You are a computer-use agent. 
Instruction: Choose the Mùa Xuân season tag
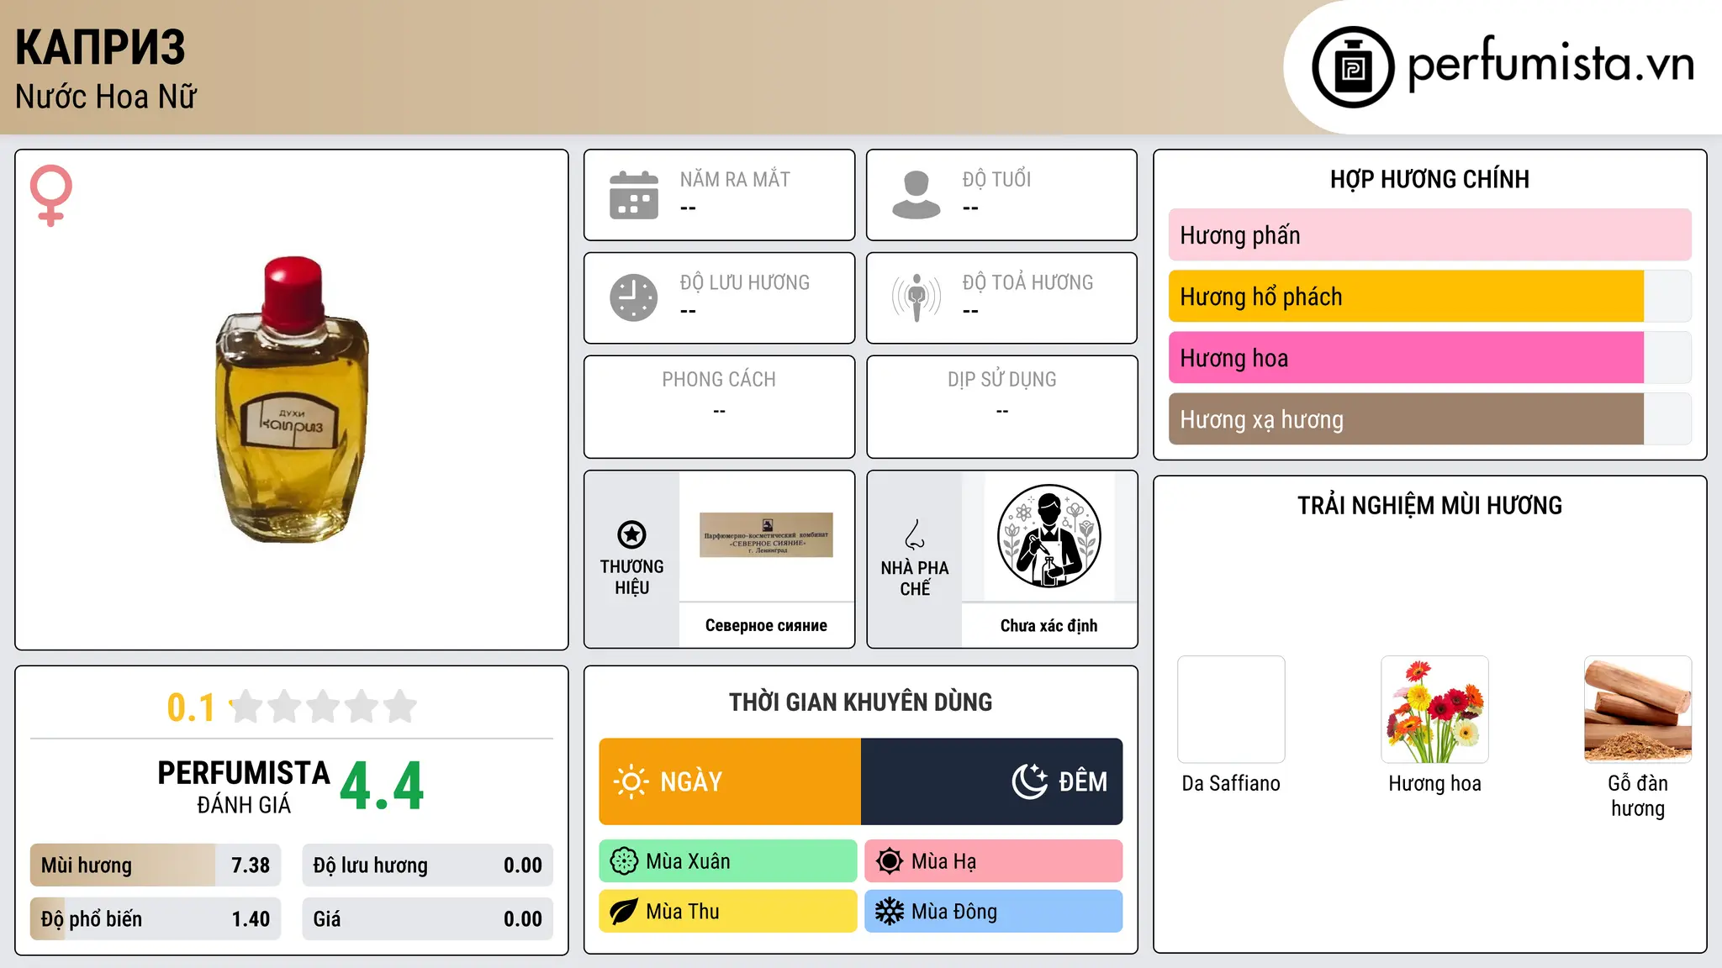(728, 861)
